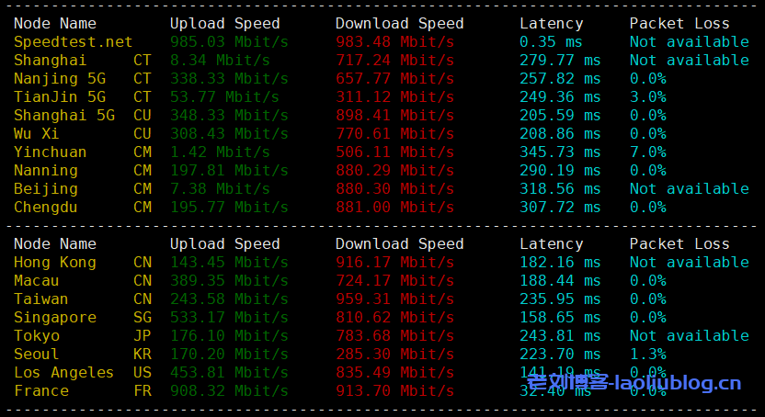765x417 pixels.
Task: Click France download speed 913.70 Mbit/s
Action: click(x=394, y=391)
